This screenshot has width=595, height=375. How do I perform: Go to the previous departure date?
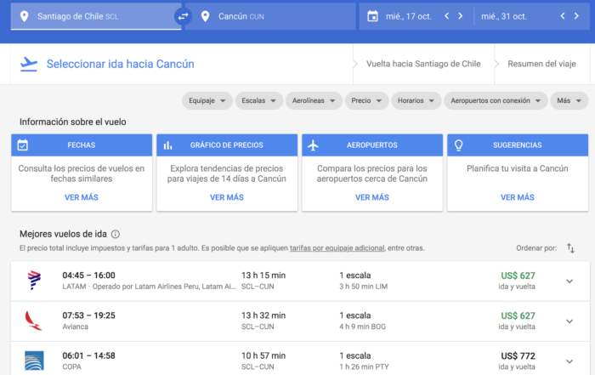(x=445, y=16)
